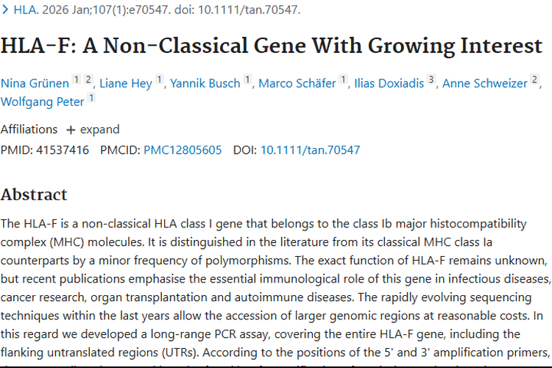
Task: Click affiliation superscript 1 after Liane Hey
Action: 160,79
